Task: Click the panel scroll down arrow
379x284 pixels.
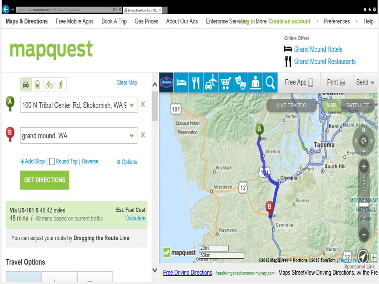Action: click(x=155, y=270)
